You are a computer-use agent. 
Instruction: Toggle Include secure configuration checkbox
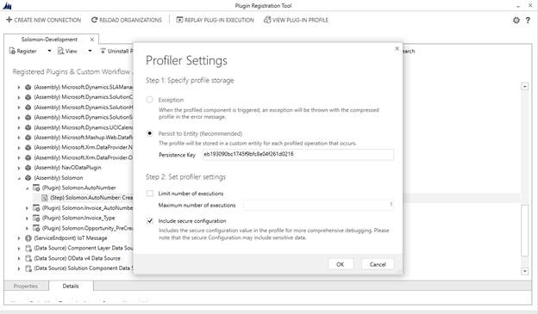[x=150, y=221]
